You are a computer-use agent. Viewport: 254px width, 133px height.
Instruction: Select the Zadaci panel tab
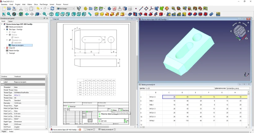(x=10, y=21)
